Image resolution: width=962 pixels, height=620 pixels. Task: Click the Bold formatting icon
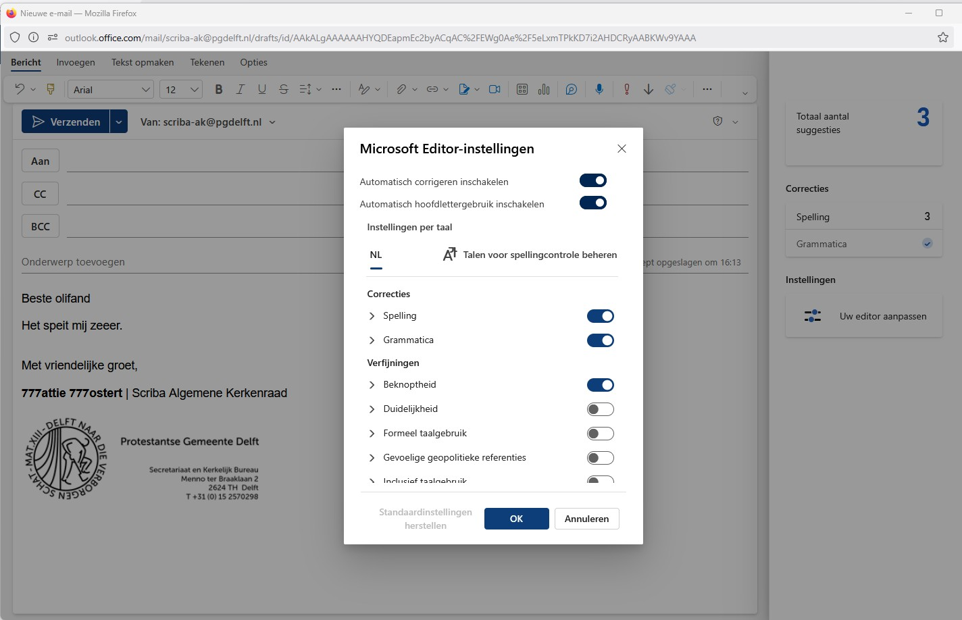click(x=218, y=89)
